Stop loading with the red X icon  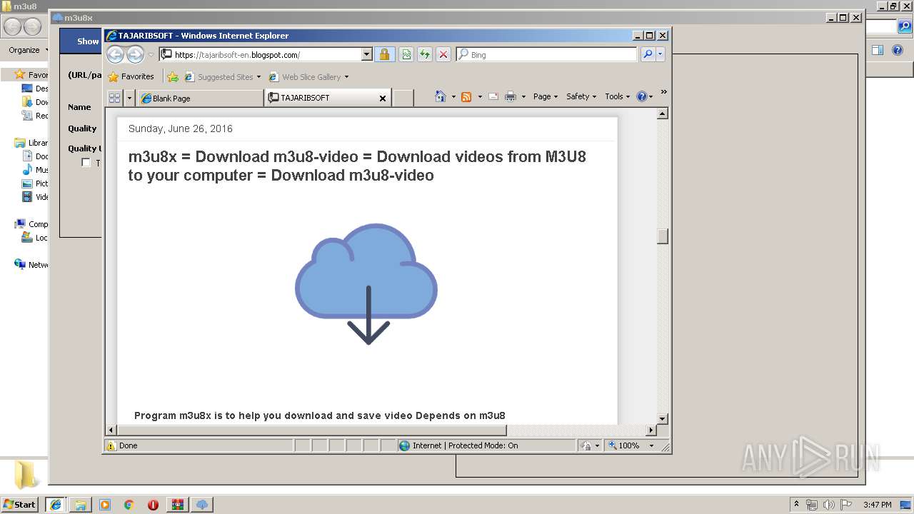[x=443, y=54]
